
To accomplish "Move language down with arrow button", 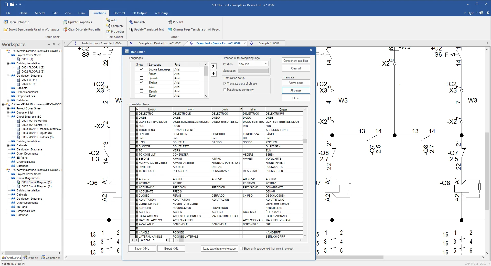I will click(x=213, y=74).
